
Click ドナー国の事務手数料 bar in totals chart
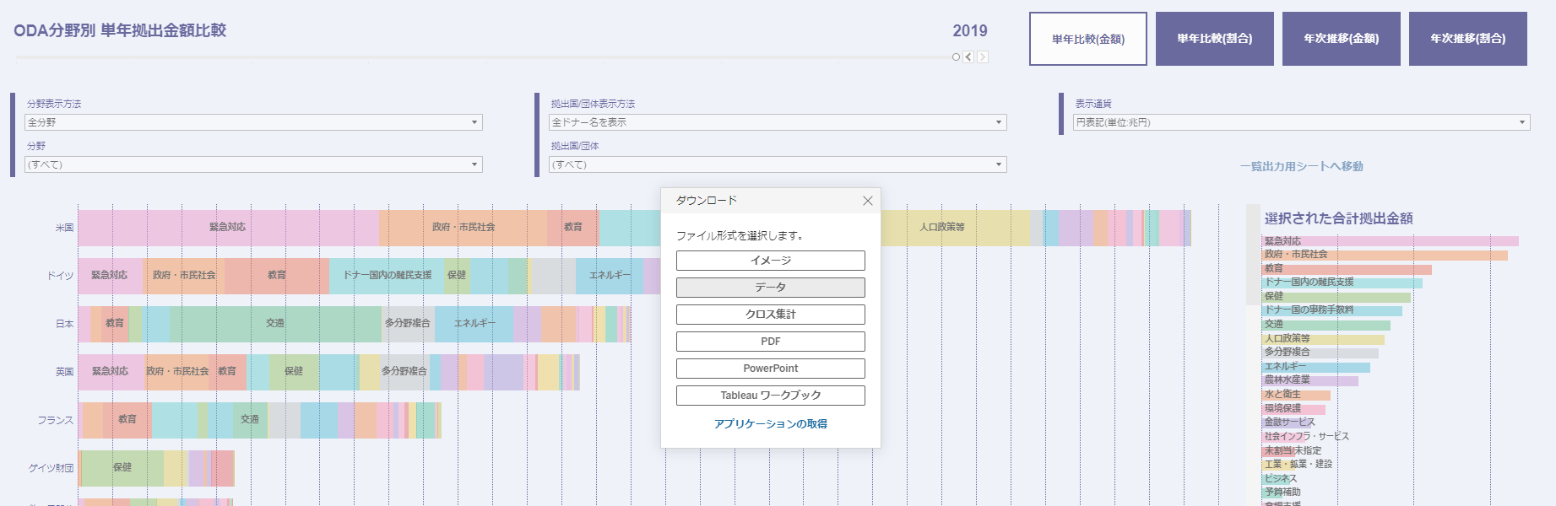point(1332,310)
